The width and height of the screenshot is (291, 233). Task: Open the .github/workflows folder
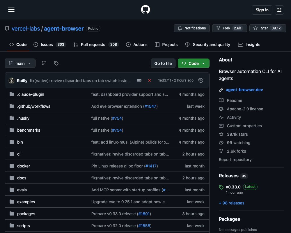pos(33,106)
